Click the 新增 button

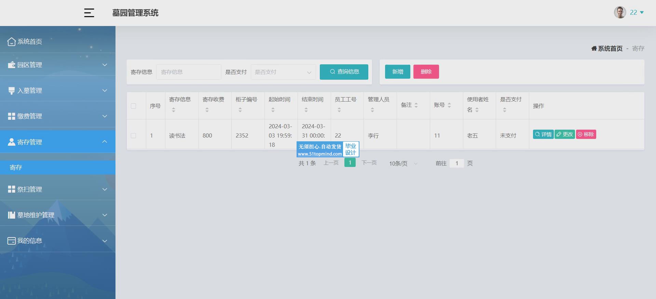click(x=397, y=72)
